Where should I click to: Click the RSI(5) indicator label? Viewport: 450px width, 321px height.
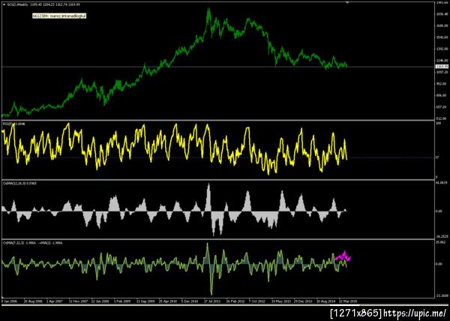[x=14, y=124]
